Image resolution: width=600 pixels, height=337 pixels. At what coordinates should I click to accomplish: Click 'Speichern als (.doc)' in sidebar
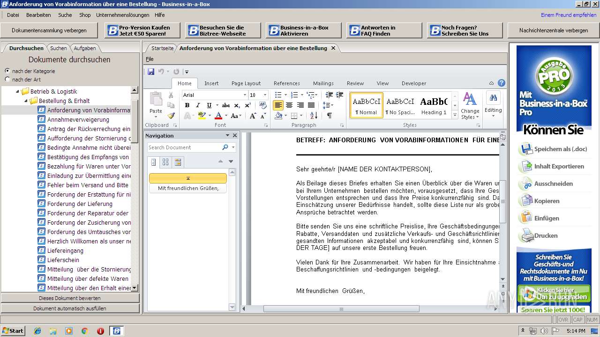[x=553, y=149]
